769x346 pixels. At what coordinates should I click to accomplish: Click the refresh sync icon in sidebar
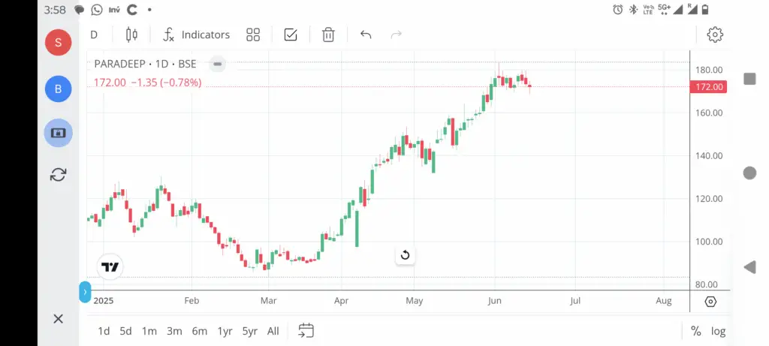(58, 174)
